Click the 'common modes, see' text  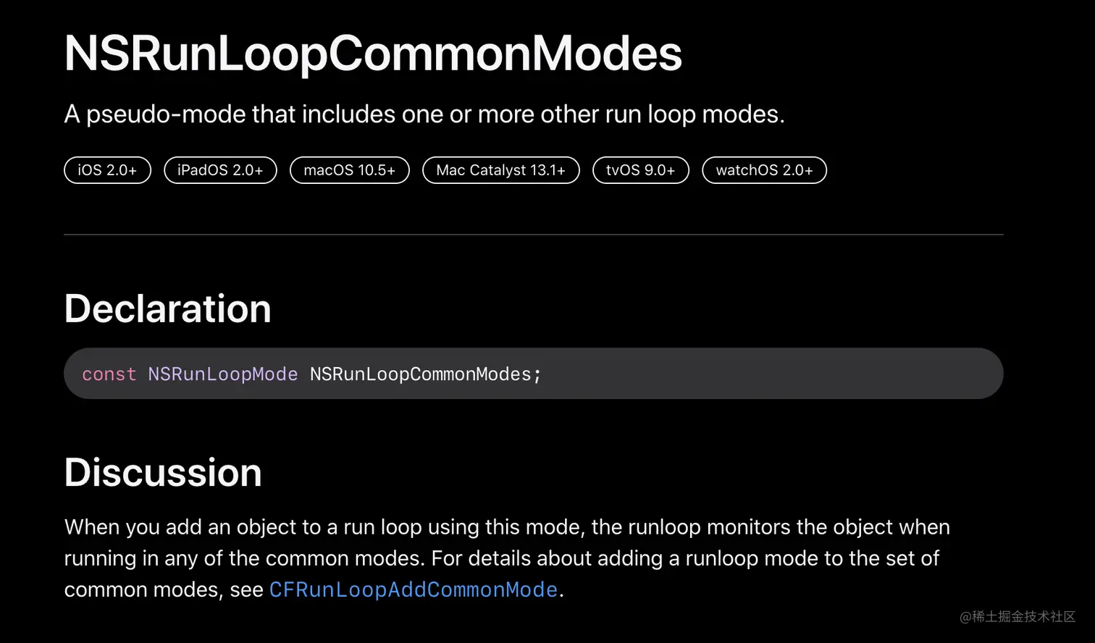pos(164,589)
